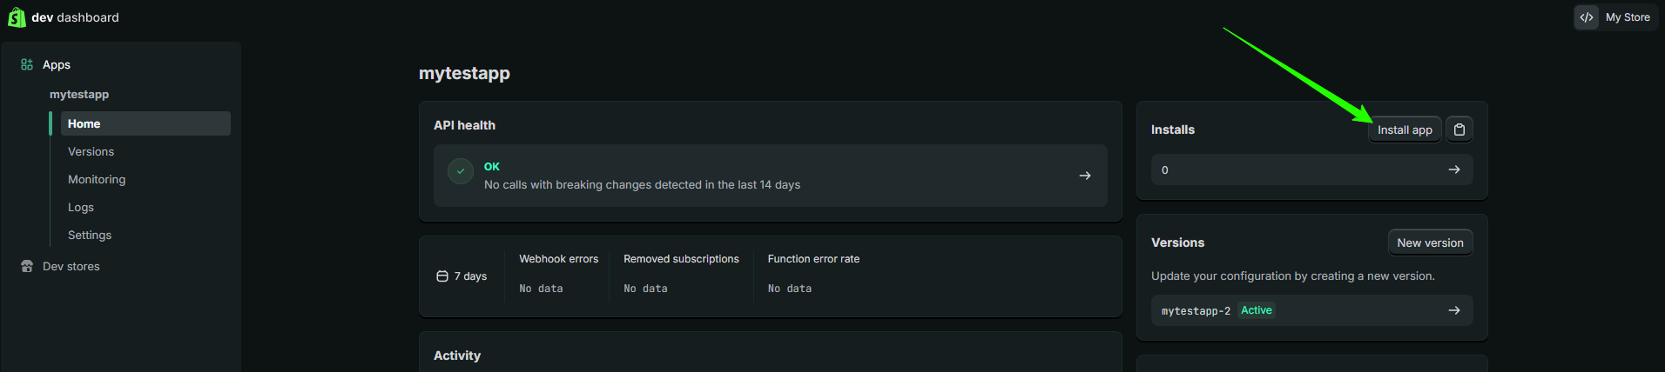Go to Versions in sidebar
1665x372 pixels.
(91, 151)
